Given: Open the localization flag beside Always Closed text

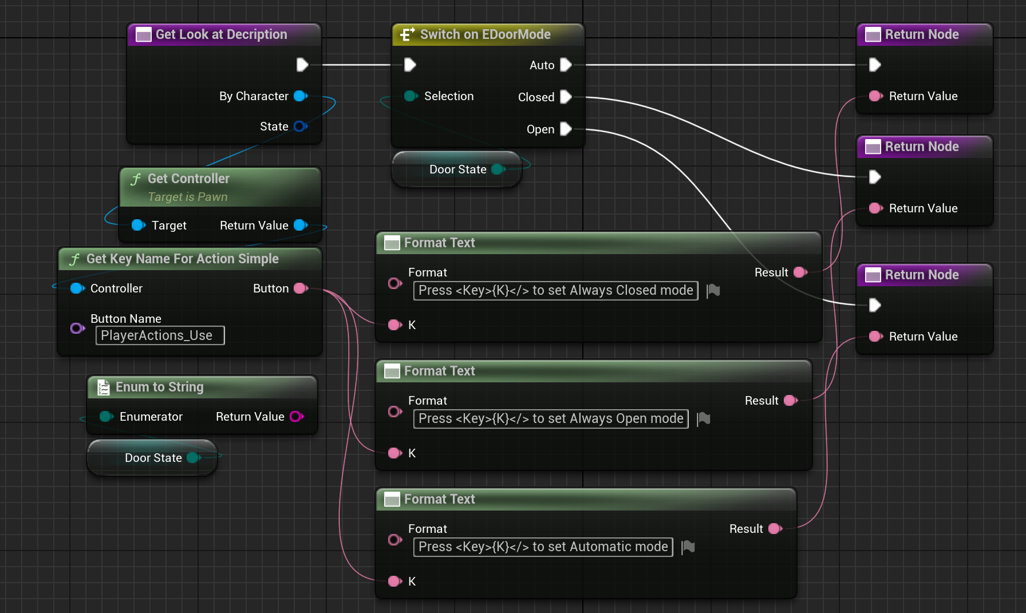Looking at the screenshot, I should pyautogui.click(x=713, y=291).
